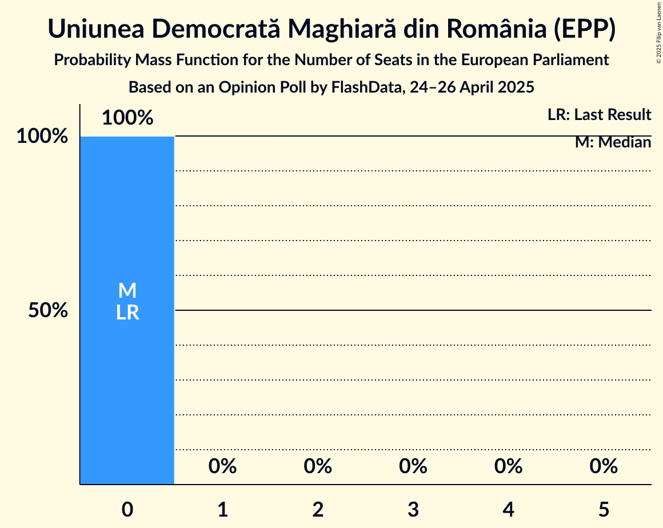Image resolution: width=663 pixels, height=528 pixels.
Task: Click the 50% y-axis tick label
Action: [x=48, y=311]
